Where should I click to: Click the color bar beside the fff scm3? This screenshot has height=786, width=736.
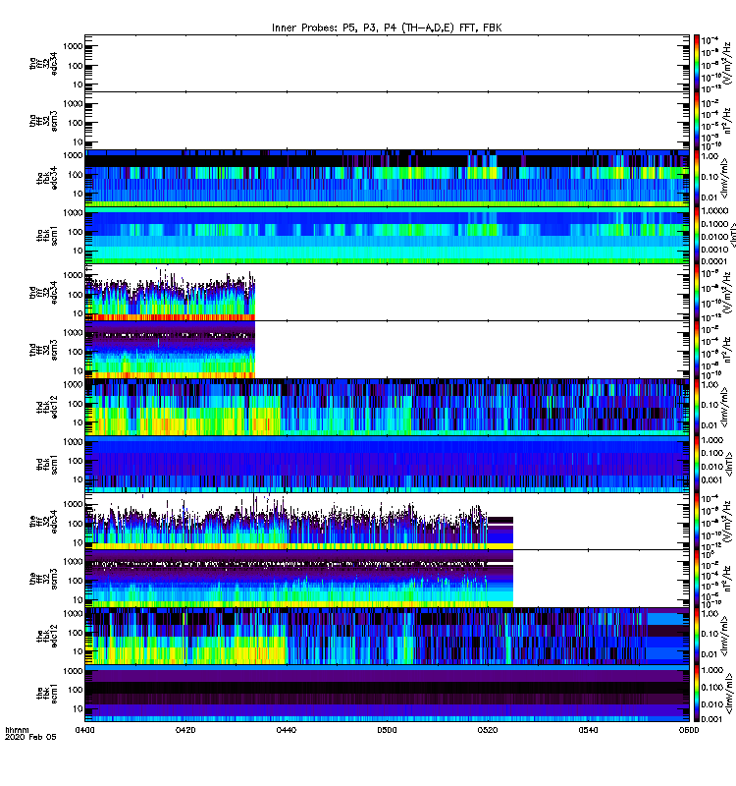pyautogui.click(x=697, y=579)
